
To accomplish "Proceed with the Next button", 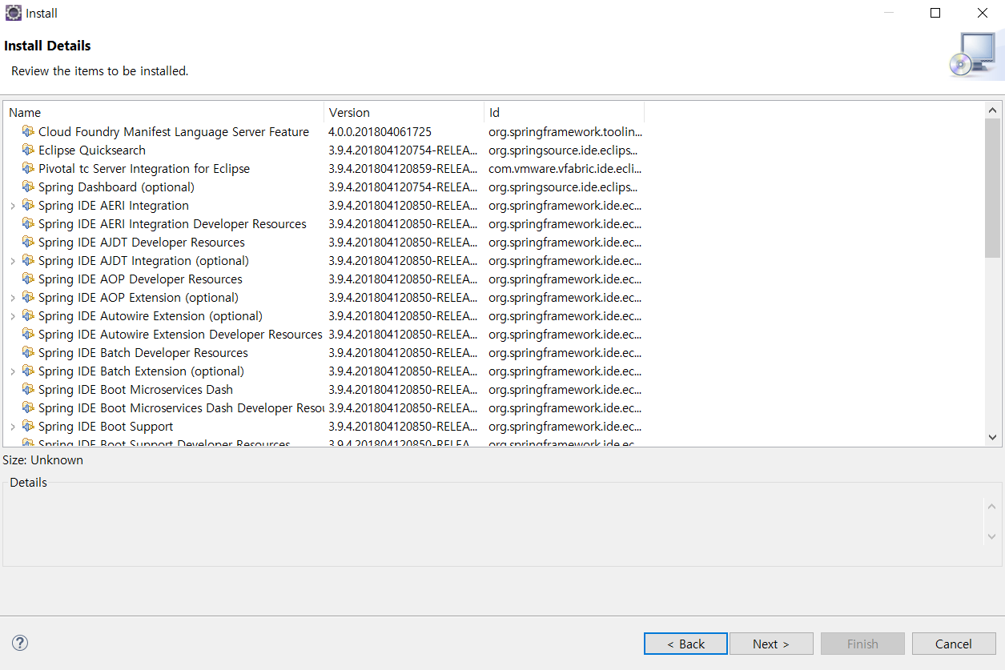I will [x=771, y=644].
